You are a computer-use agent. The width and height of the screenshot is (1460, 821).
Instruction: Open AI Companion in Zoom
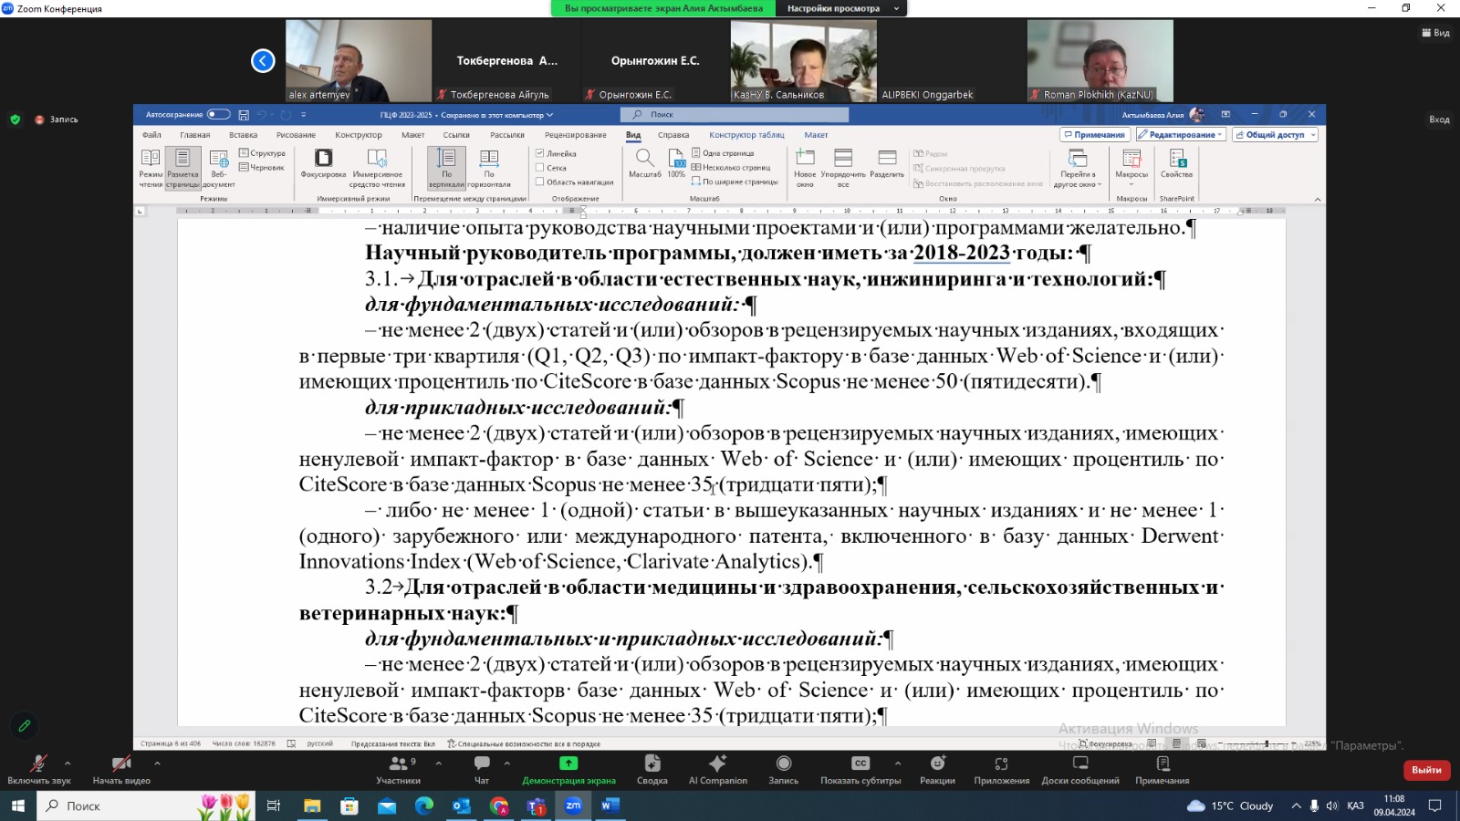point(718,770)
